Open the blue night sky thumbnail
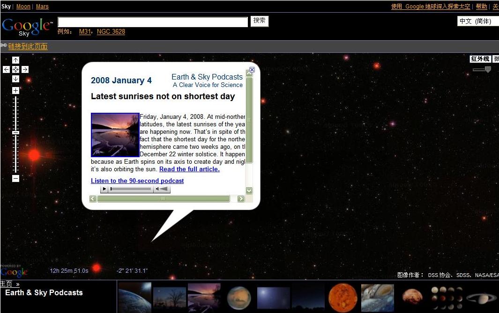Image resolution: width=499 pixels, height=313 pixels. pos(273,298)
